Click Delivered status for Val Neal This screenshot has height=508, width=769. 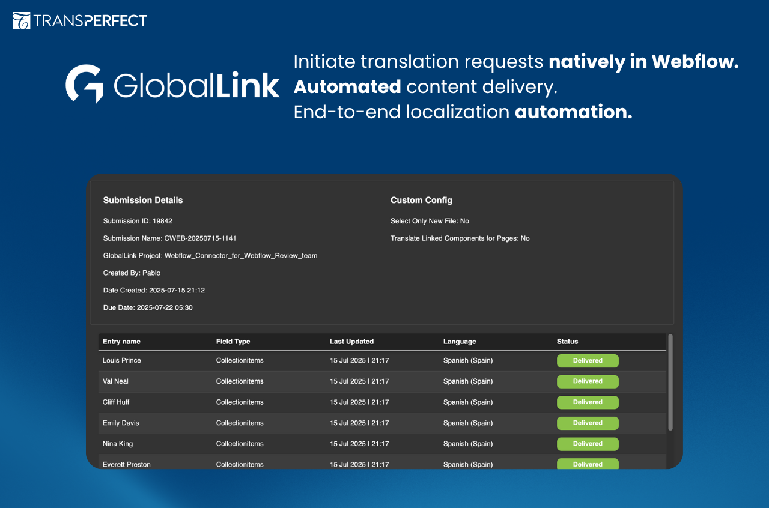(588, 381)
